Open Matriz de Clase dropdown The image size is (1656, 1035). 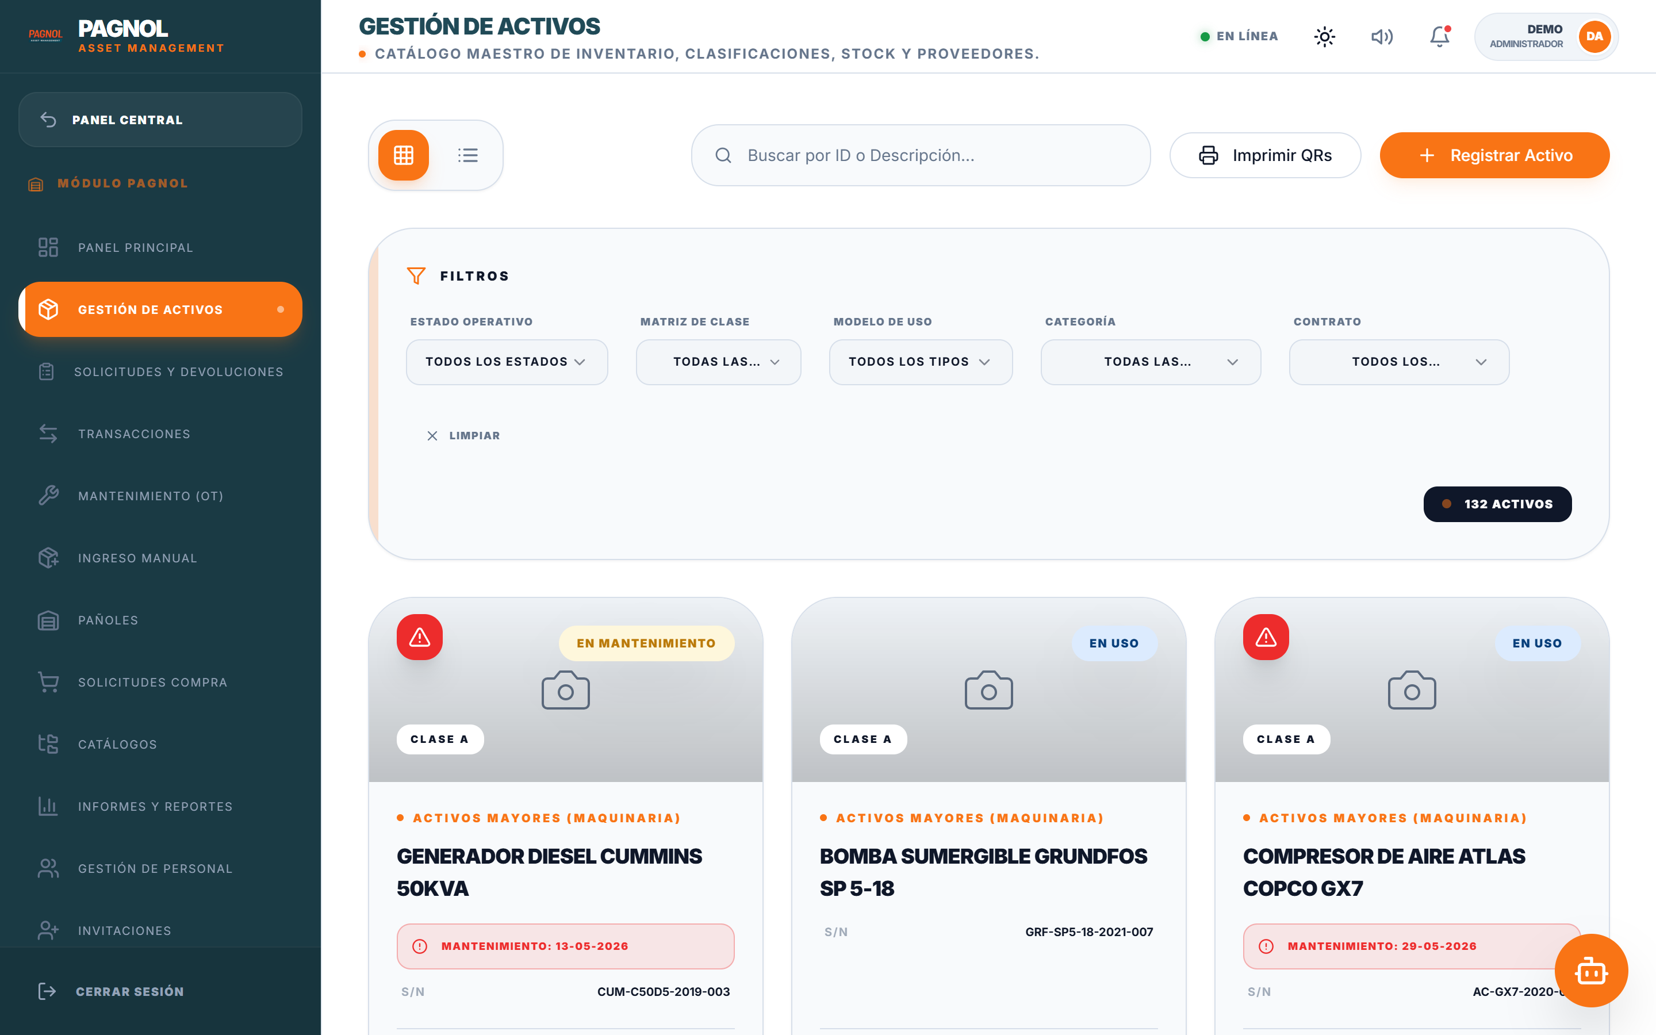pos(718,362)
